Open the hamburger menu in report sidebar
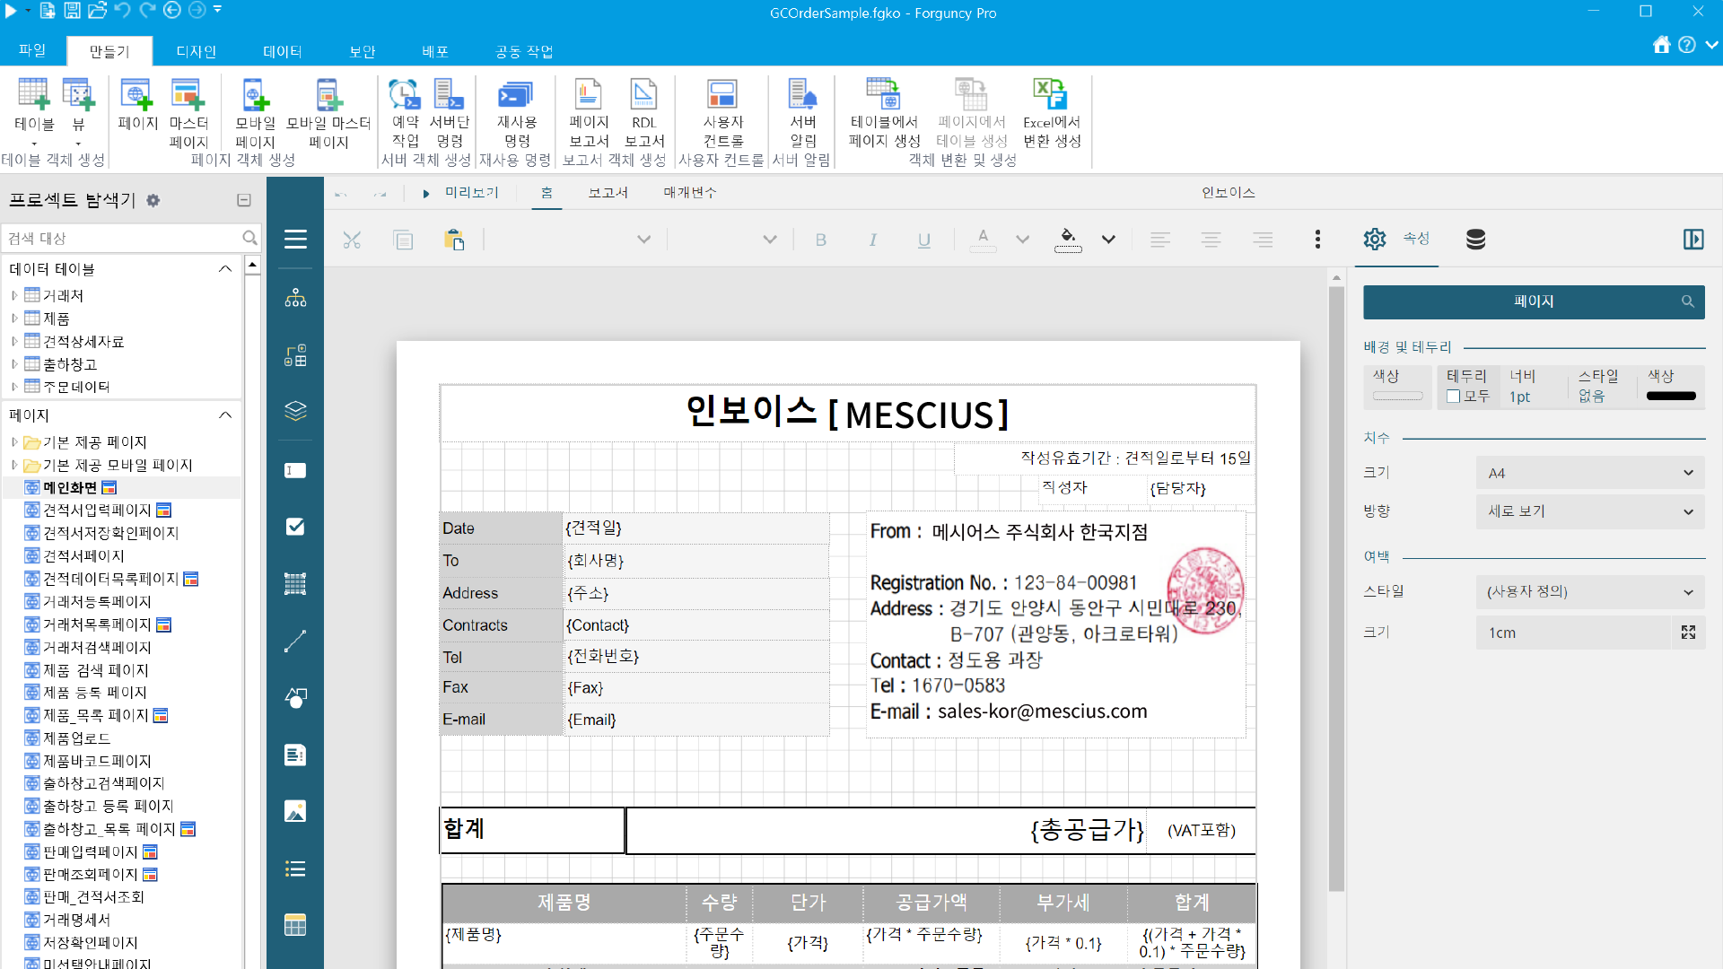Screen dimensions: 1723x969 point(295,240)
